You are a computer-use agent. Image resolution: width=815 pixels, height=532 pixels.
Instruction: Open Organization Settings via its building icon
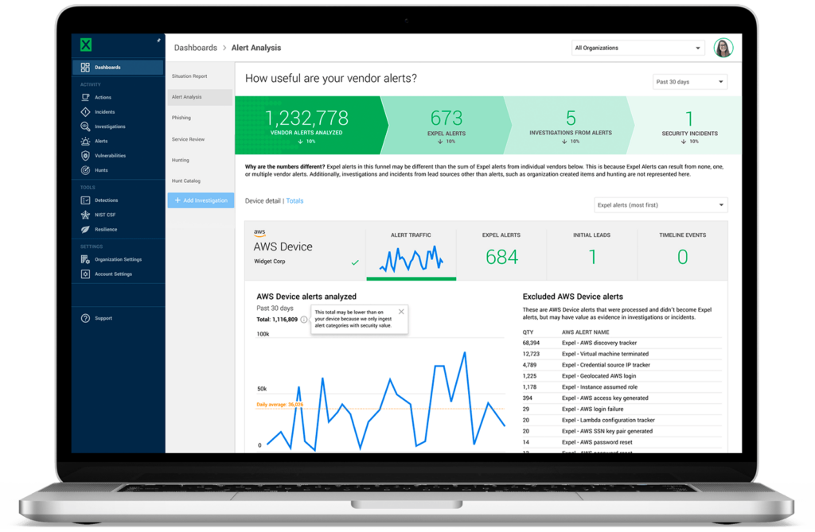click(85, 259)
